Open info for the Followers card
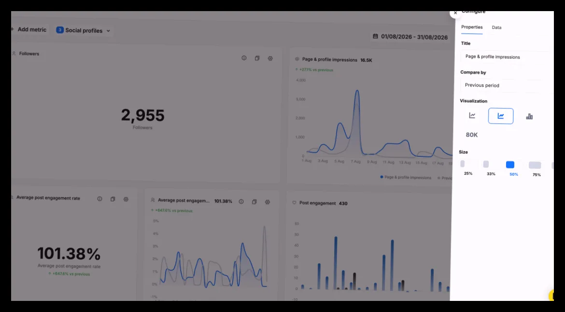The image size is (565, 312). click(244, 58)
